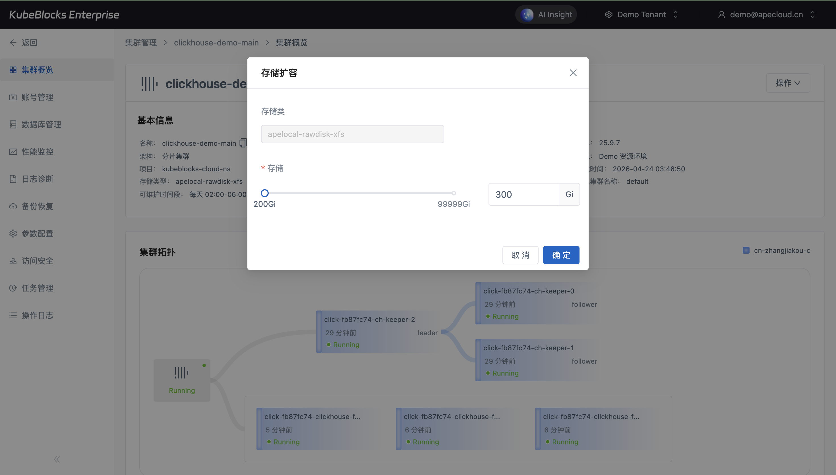
Task: Open 任务管理 in sidebar menu
Action: (x=37, y=288)
